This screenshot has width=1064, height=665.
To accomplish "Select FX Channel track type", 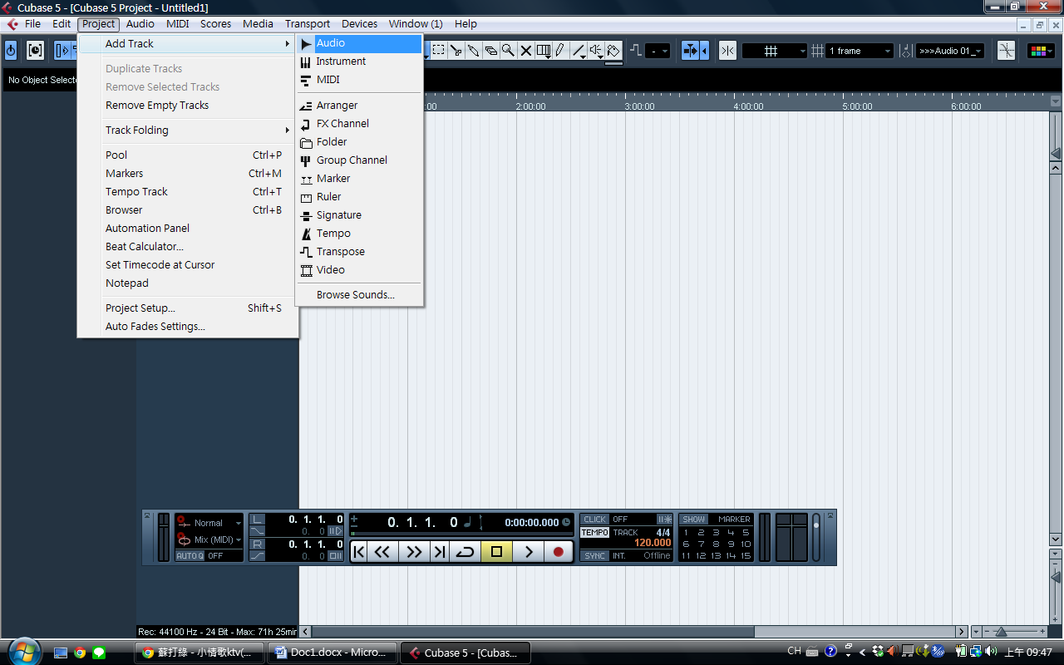I will (342, 124).
